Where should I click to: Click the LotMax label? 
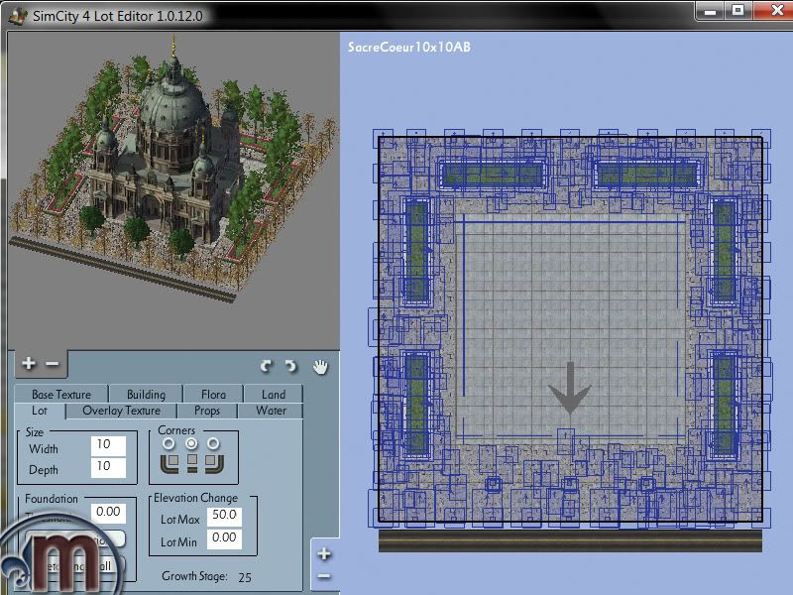click(x=180, y=520)
